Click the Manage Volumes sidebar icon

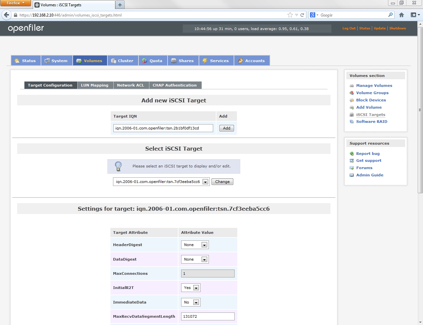point(352,86)
